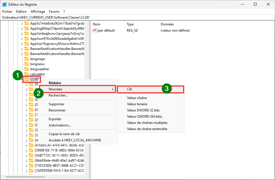
Task: Click the string value icon for (par défaut)
Action: [95, 30]
